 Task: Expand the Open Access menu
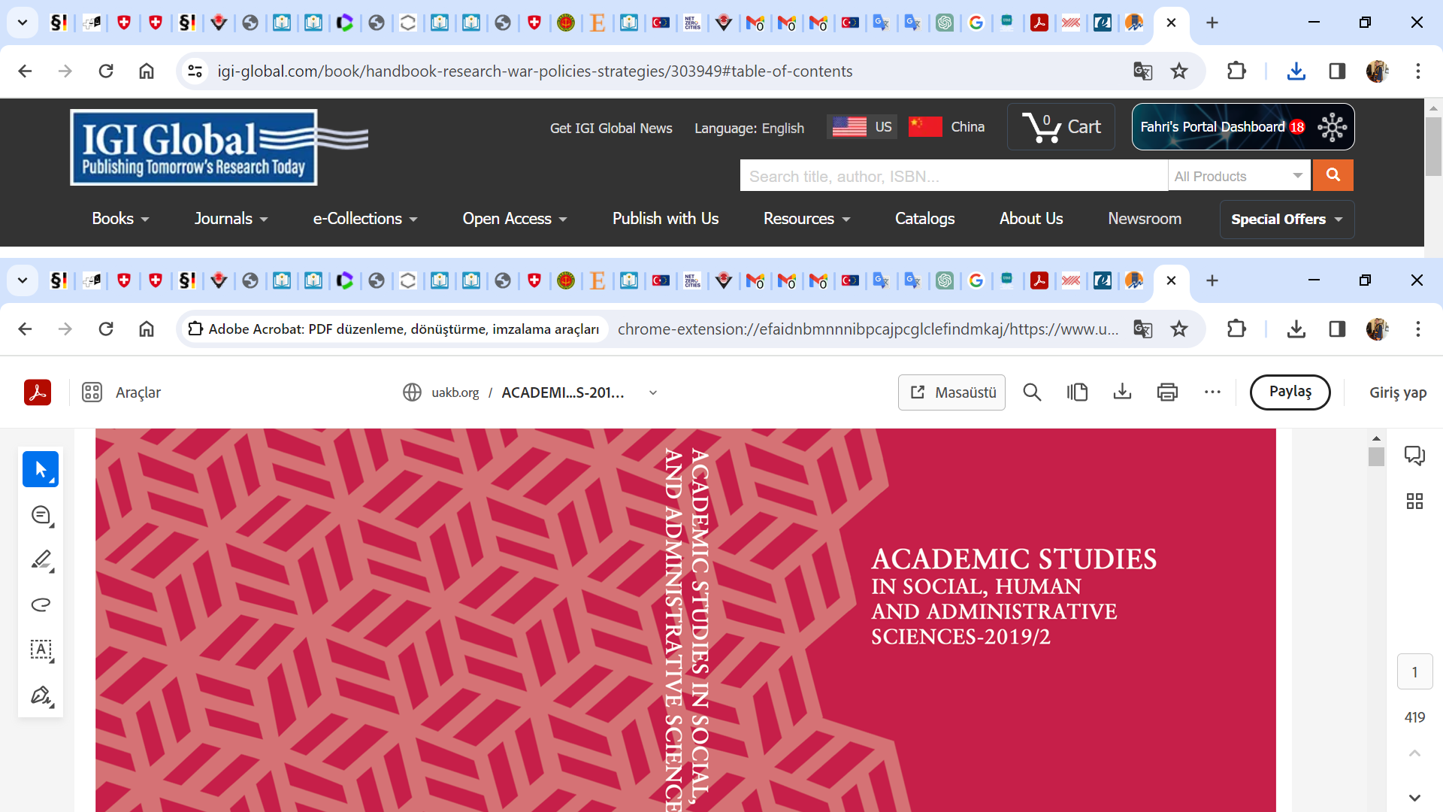click(515, 219)
